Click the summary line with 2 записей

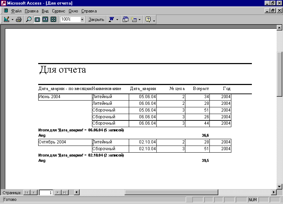(x=81, y=155)
